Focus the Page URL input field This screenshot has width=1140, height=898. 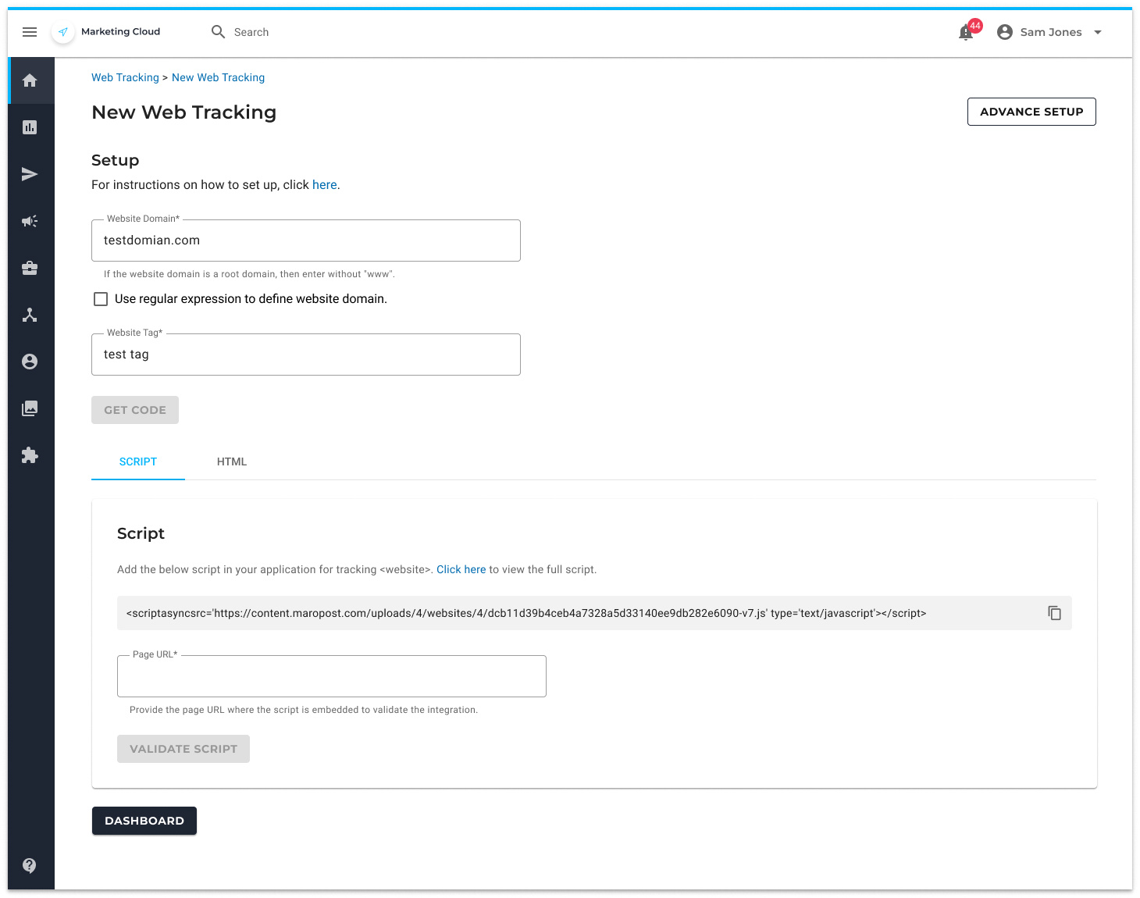click(332, 676)
